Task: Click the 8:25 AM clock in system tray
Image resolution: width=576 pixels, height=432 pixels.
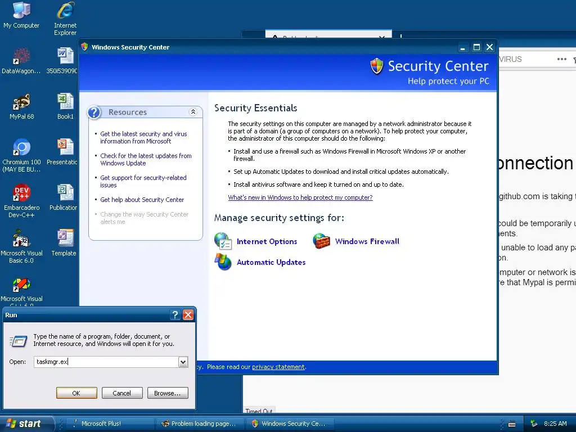Action: (555, 424)
